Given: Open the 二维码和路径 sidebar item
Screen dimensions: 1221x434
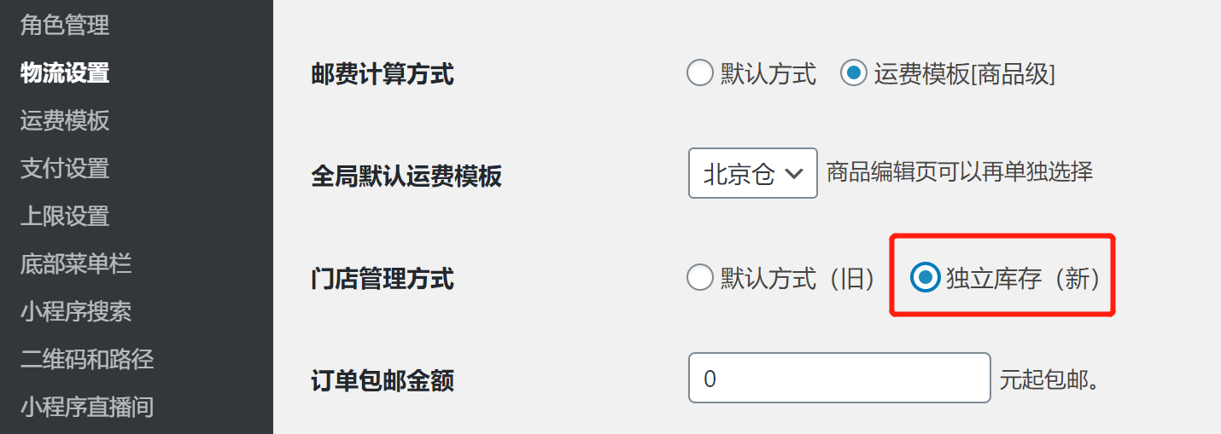Looking at the screenshot, I should (x=87, y=359).
